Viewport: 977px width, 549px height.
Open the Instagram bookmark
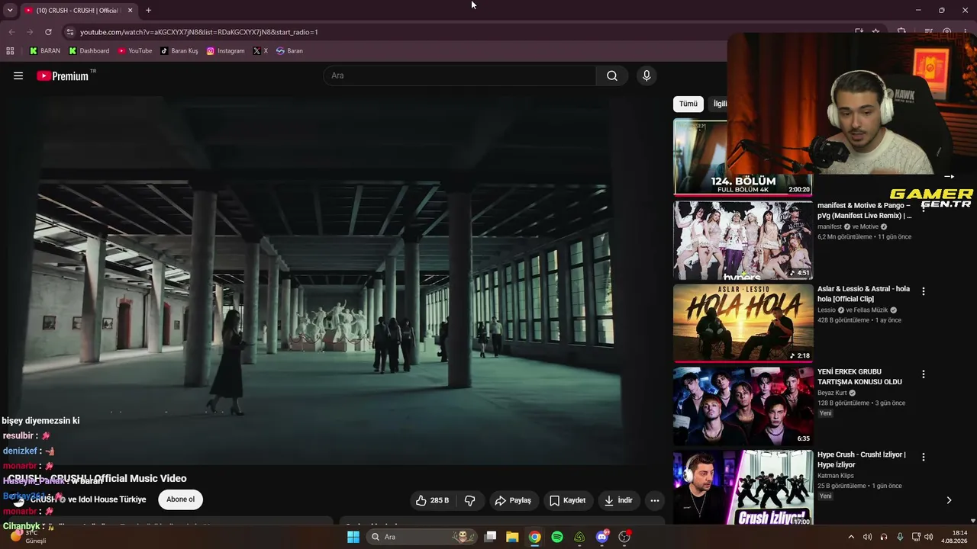pyautogui.click(x=226, y=51)
